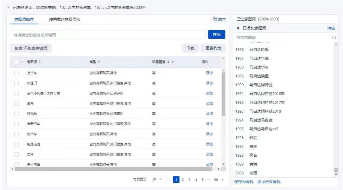Click the table scrollbar down arrow
343x190 pixels.
tap(223, 164)
